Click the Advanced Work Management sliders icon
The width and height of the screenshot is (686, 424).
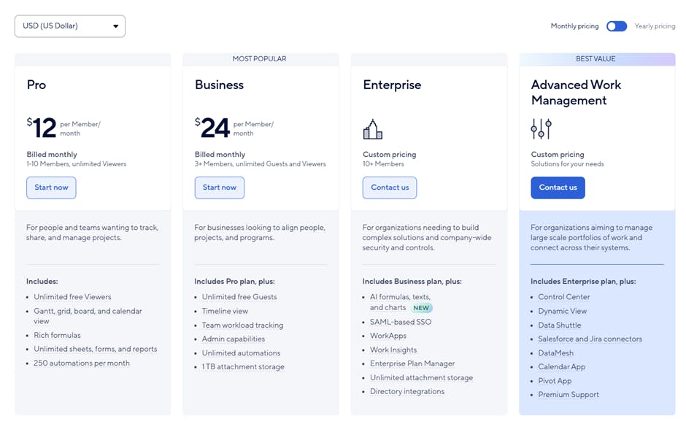click(x=540, y=129)
